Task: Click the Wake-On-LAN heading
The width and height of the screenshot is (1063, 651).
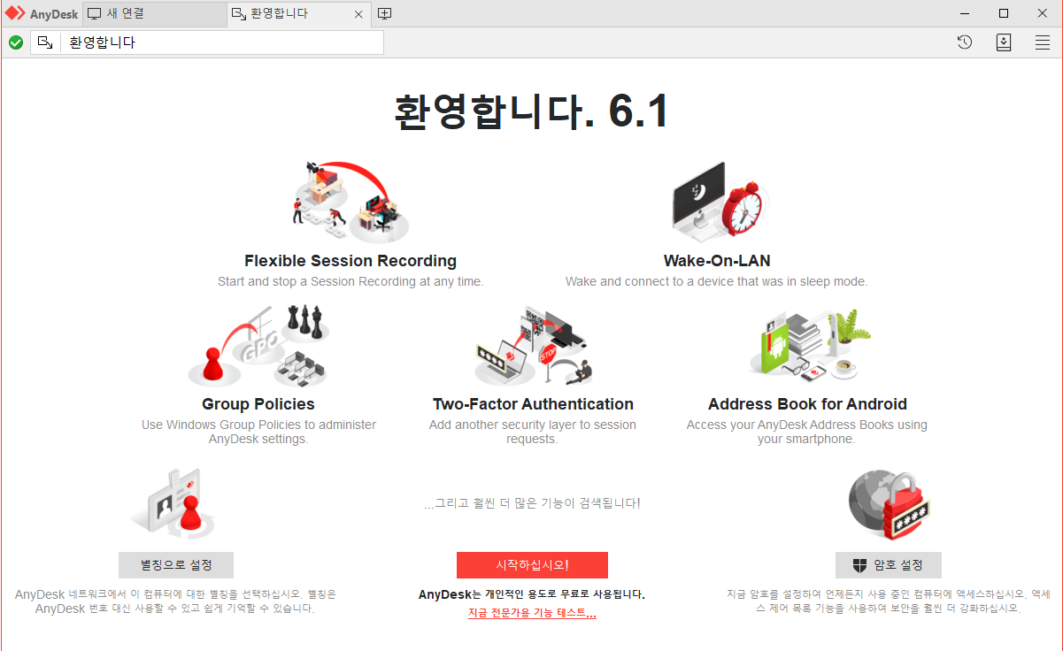Action: pos(717,261)
